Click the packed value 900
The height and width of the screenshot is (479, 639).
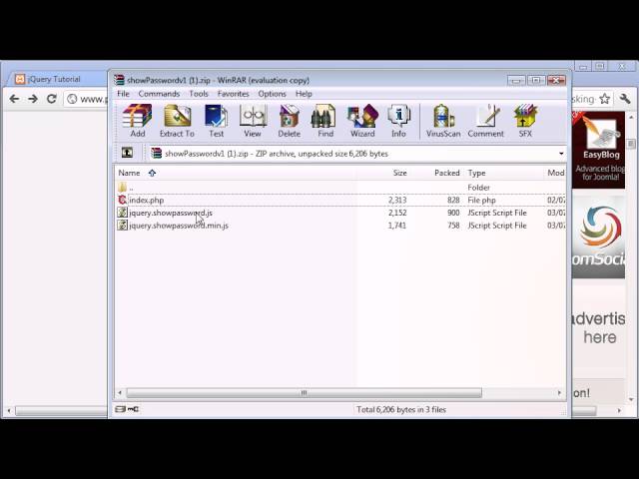[x=453, y=213]
